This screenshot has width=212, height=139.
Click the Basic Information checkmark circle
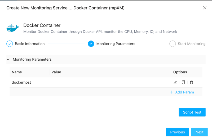[x=10, y=44]
